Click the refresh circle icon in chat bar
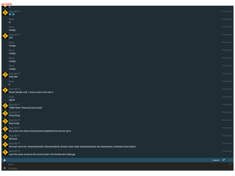 pyautogui.click(x=230, y=160)
